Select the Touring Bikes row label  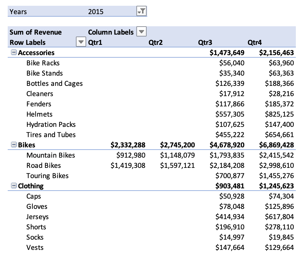click(x=47, y=176)
